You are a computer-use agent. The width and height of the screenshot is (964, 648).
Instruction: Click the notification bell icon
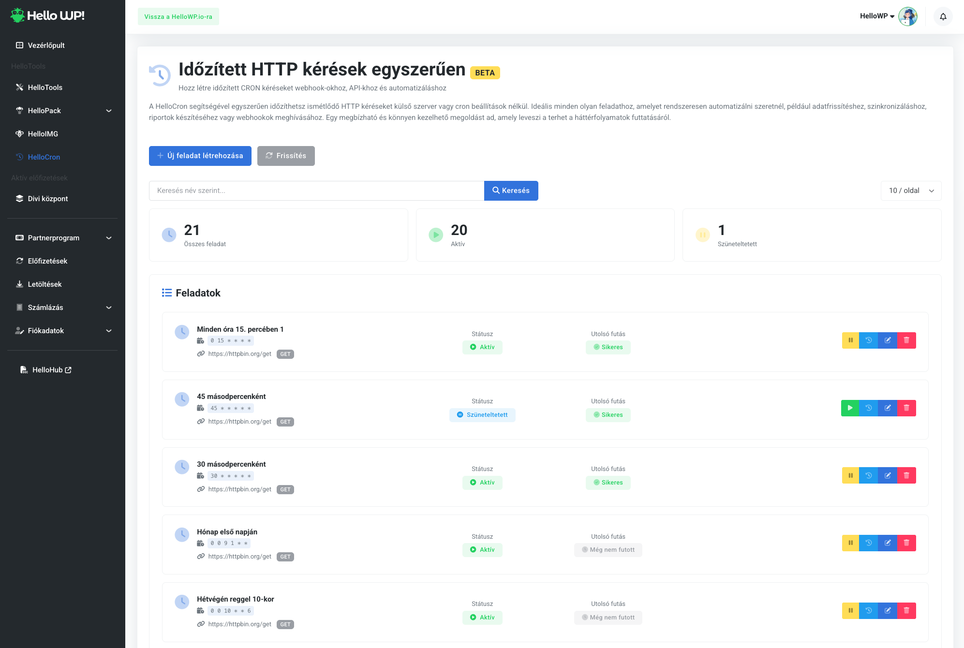943,16
